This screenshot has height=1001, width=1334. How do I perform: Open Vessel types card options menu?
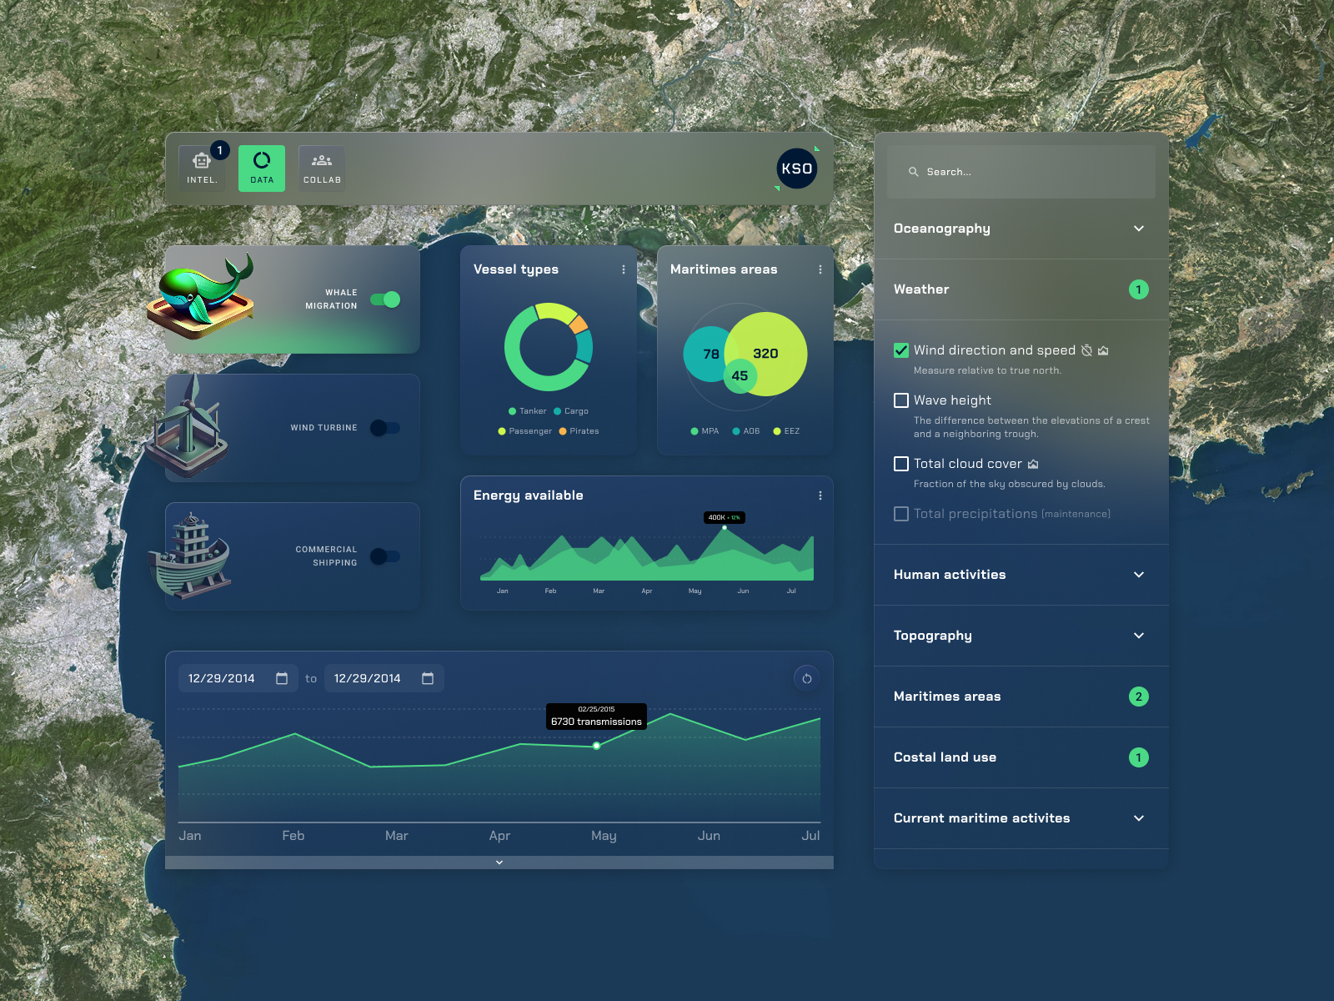point(624,269)
